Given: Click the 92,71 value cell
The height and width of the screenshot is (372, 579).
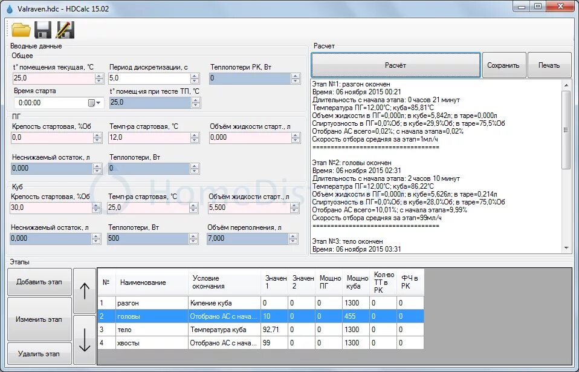Looking at the screenshot, I should click(274, 330).
